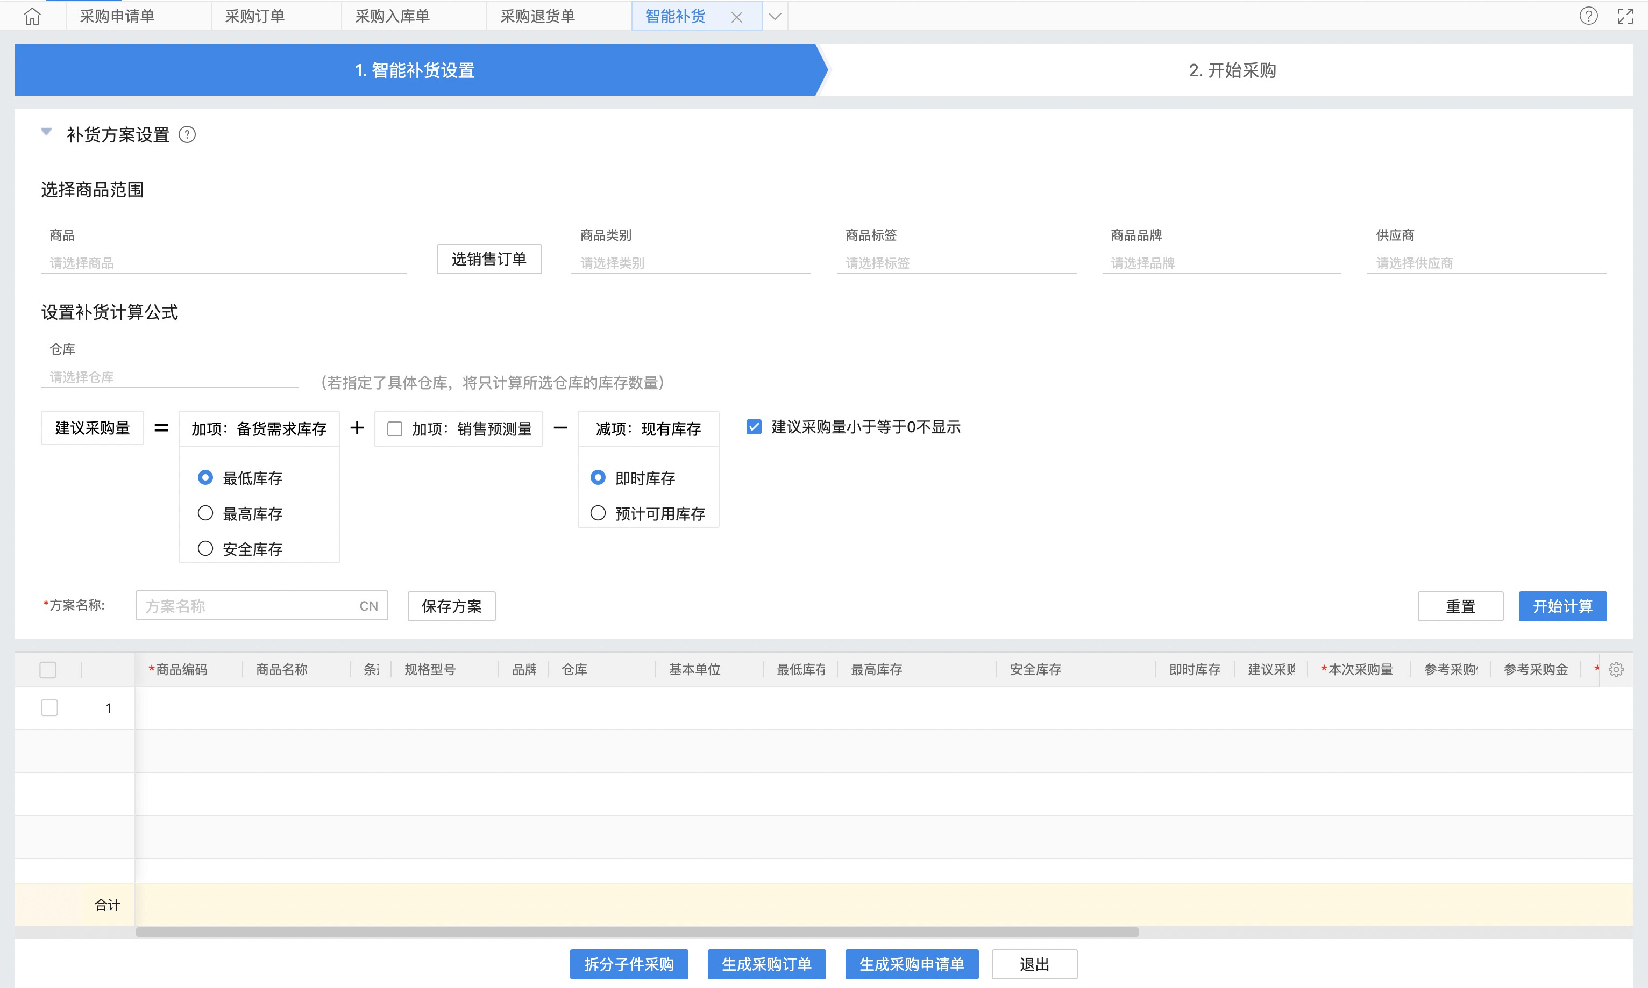The height and width of the screenshot is (988, 1648).
Task: Switch to the 采购订单 tab
Action: coord(254,16)
